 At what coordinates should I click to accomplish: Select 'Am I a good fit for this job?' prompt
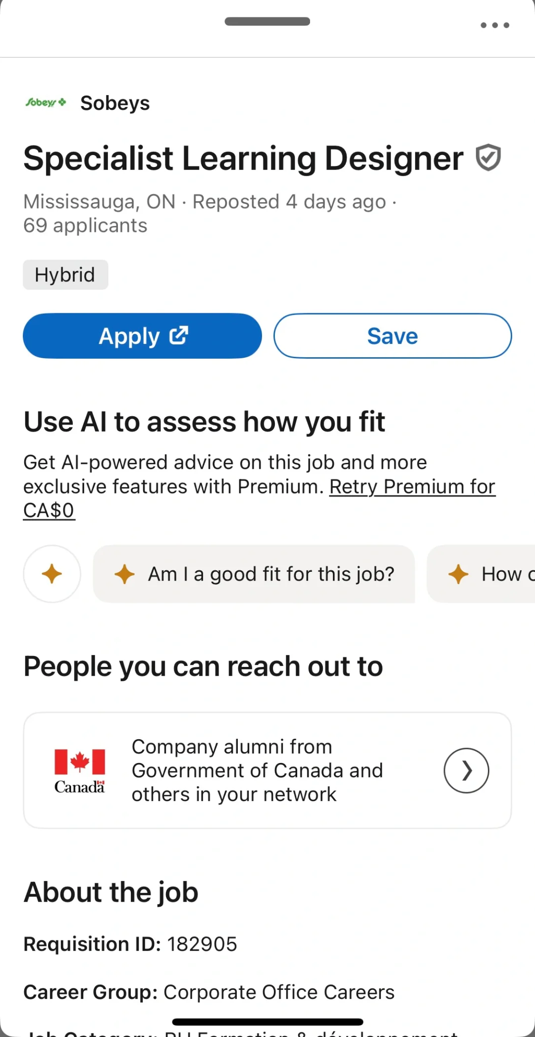(x=270, y=574)
